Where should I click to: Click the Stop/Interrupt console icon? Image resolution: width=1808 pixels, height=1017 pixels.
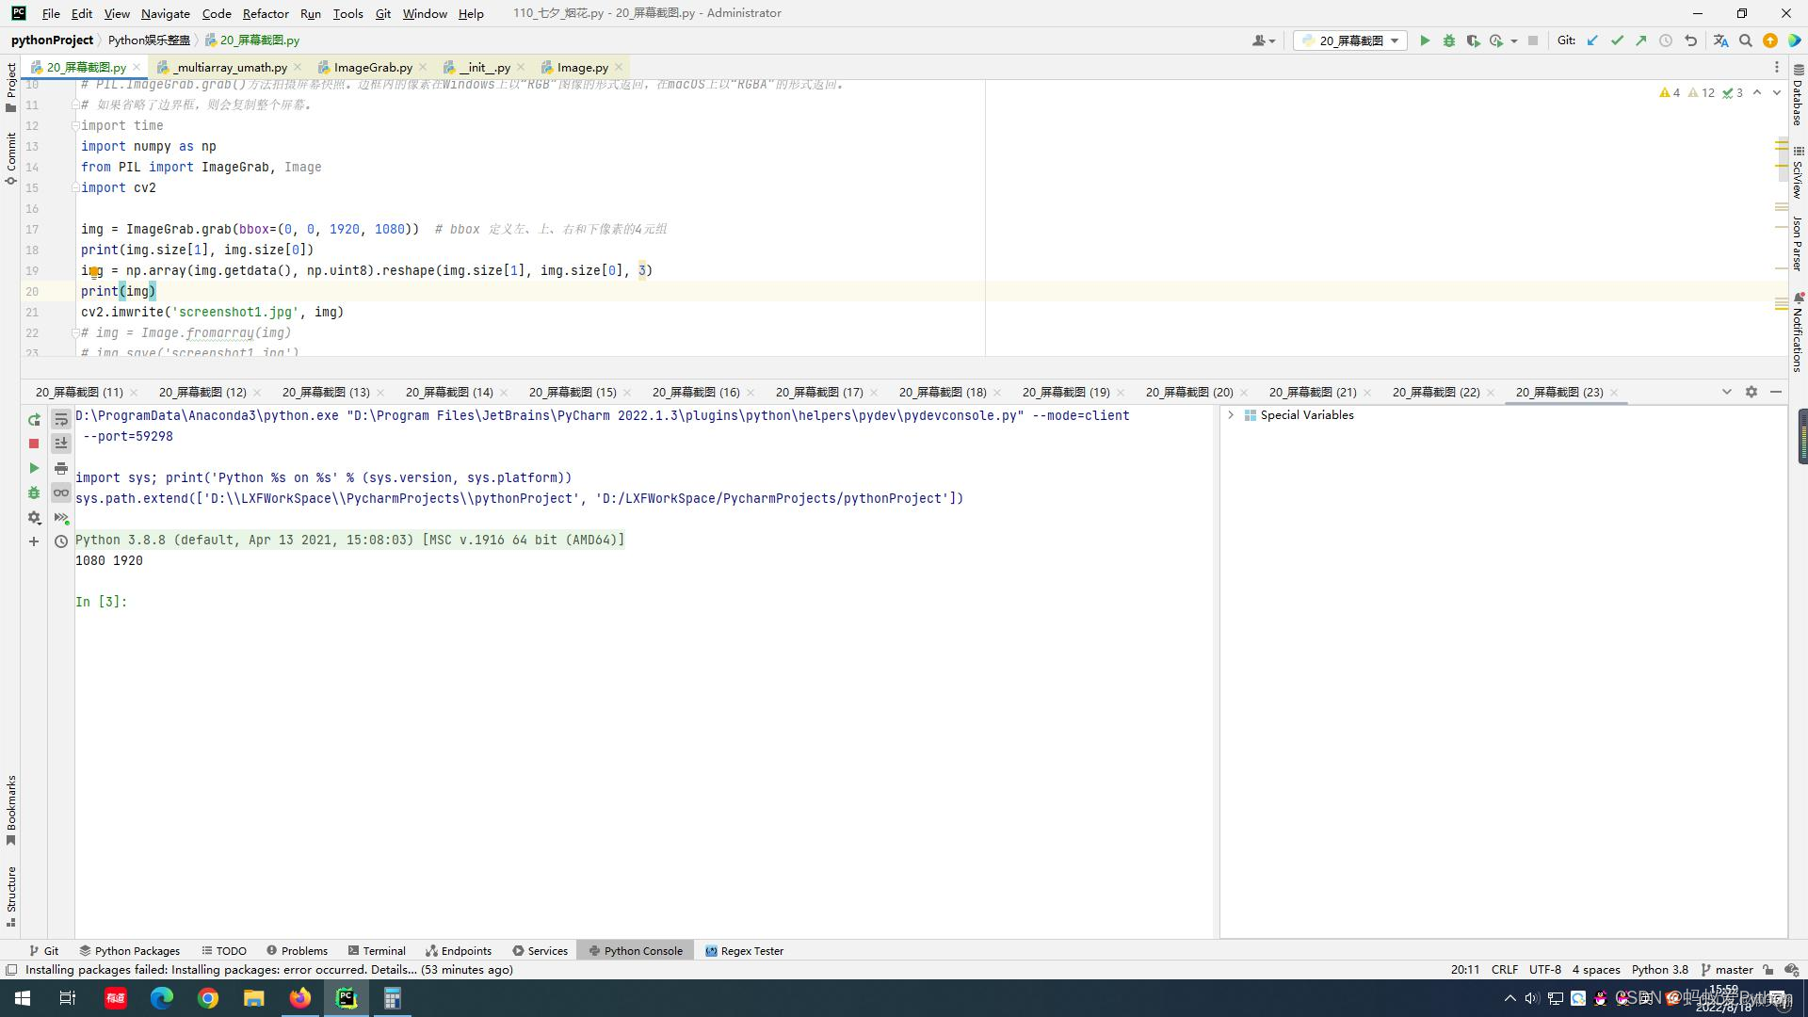pos(34,444)
